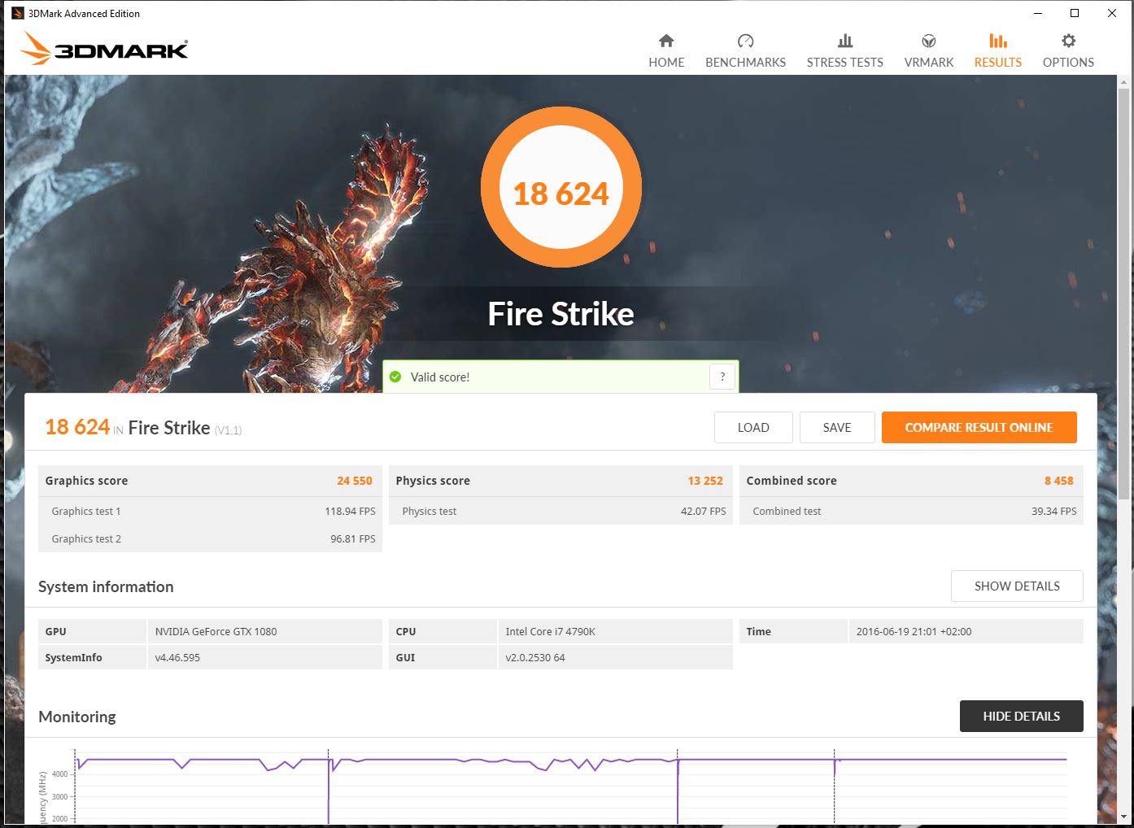
Task: Click the Results chart icon
Action: (x=998, y=41)
